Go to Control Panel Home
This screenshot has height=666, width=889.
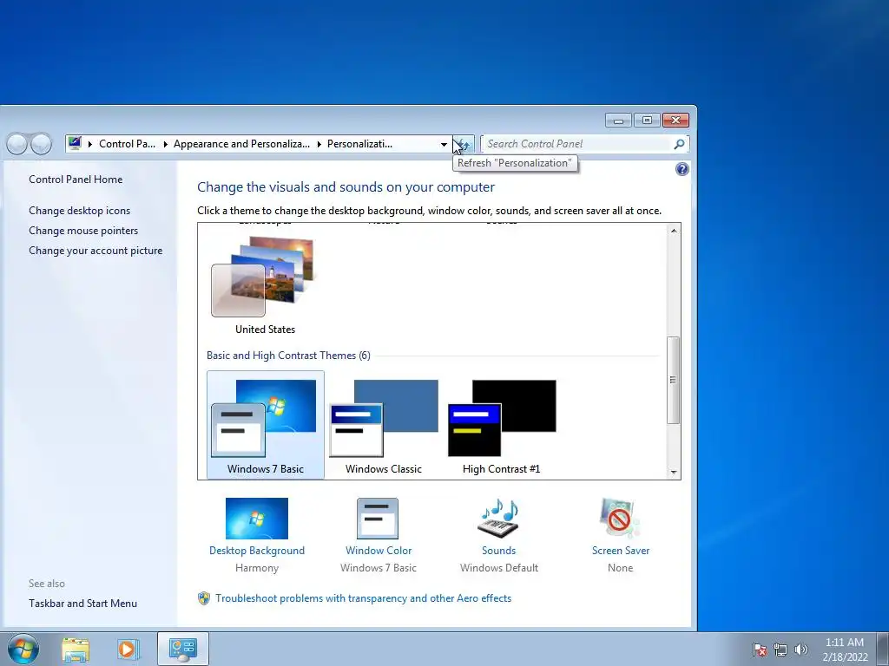tap(76, 179)
